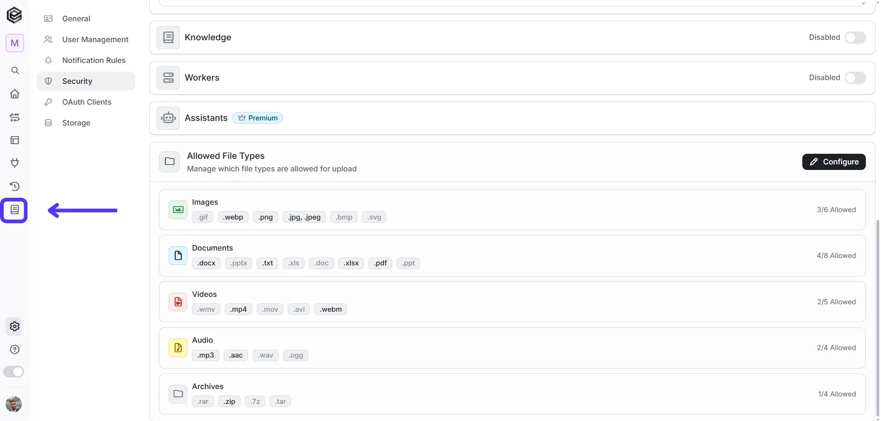Open General settings
This screenshot has height=421, width=889.
(86, 19)
